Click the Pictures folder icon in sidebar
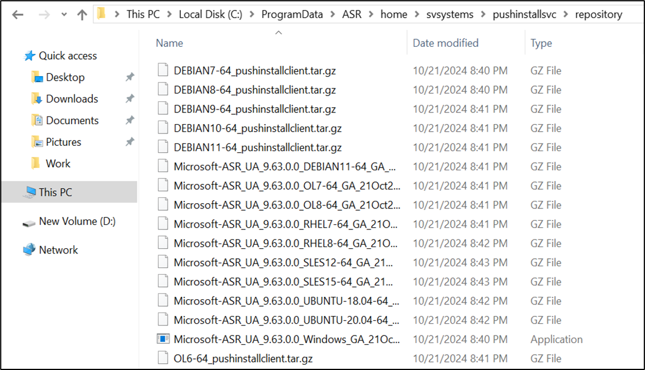This screenshot has width=645, height=370. [37, 142]
